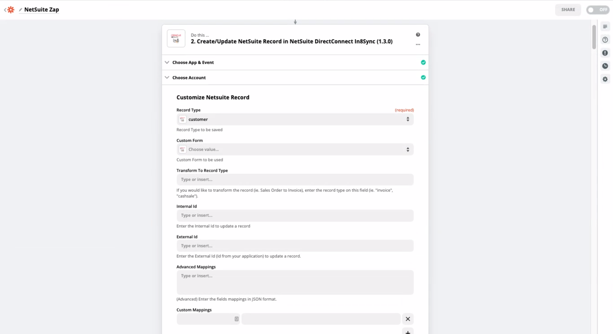Open Zap outline icon in right sidebar
This screenshot has width=613, height=334.
[605, 27]
